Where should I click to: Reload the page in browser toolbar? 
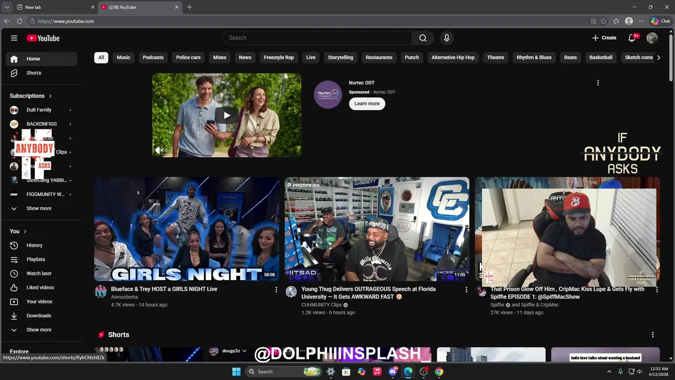(20, 21)
